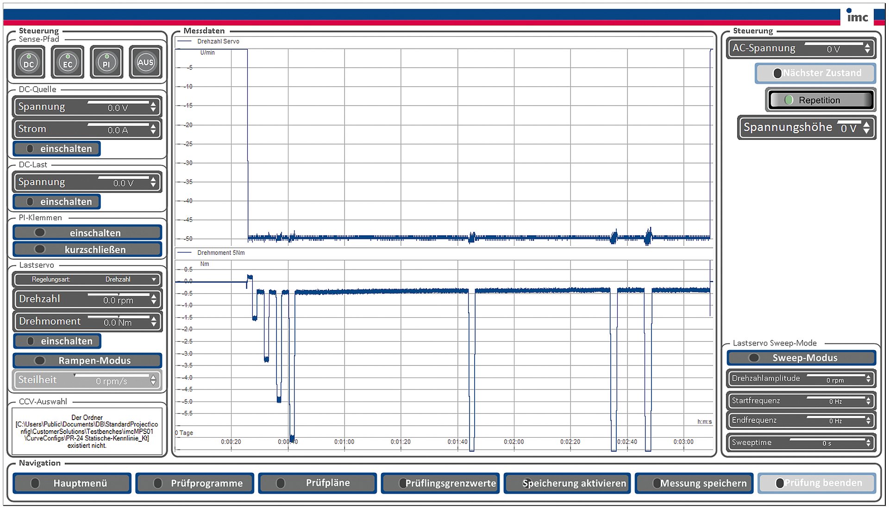Open the Hauptmenü navigation entry
The image size is (889, 509).
[72, 483]
